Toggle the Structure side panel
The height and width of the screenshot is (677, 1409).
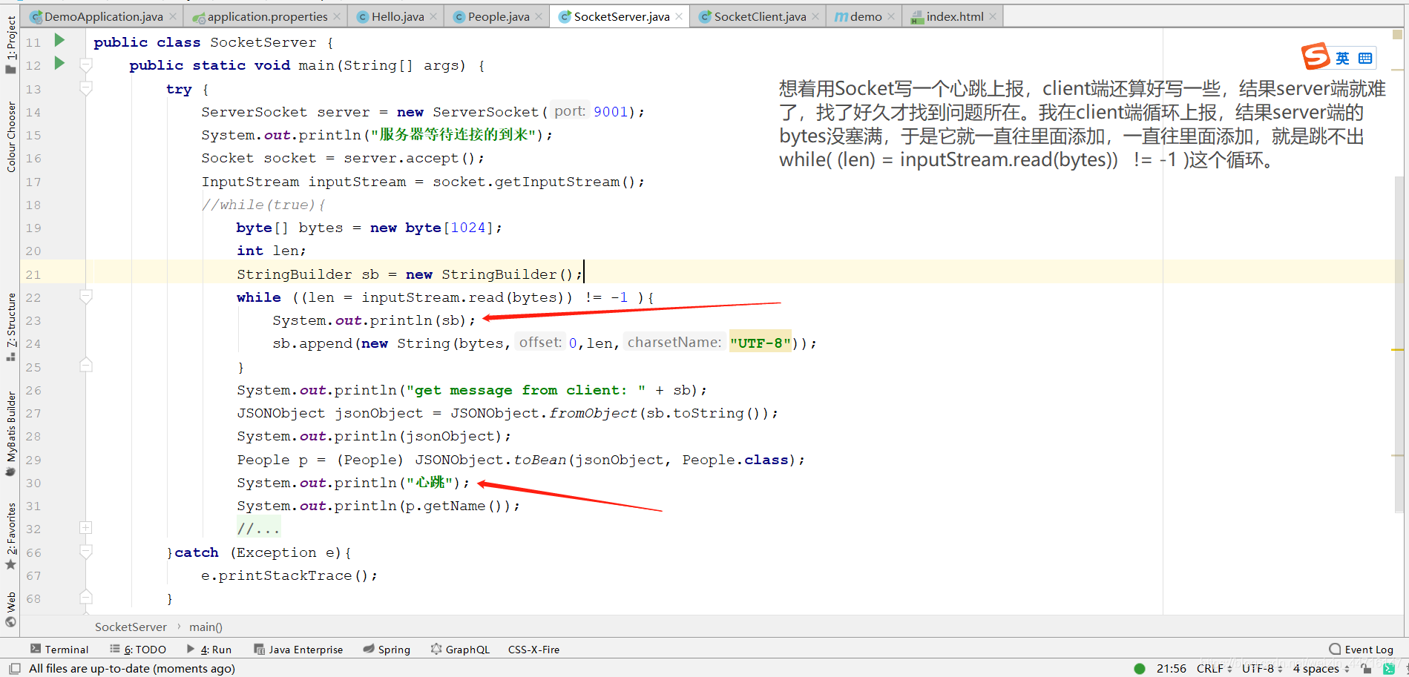tap(10, 326)
